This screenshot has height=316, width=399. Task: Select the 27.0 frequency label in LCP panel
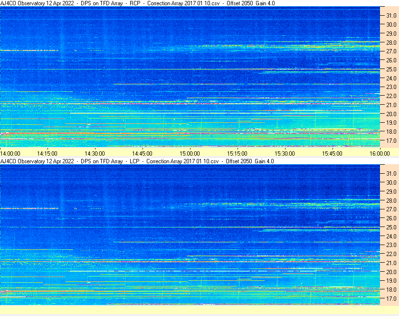pos(391,209)
